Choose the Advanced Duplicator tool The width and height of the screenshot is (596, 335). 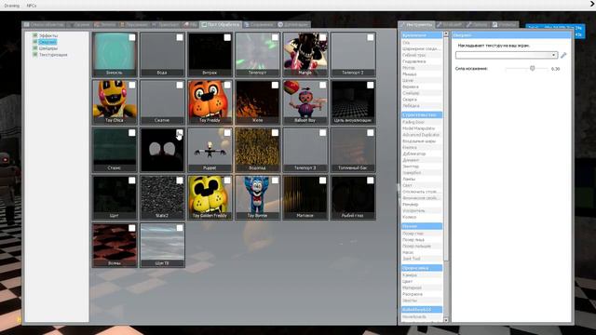point(421,135)
